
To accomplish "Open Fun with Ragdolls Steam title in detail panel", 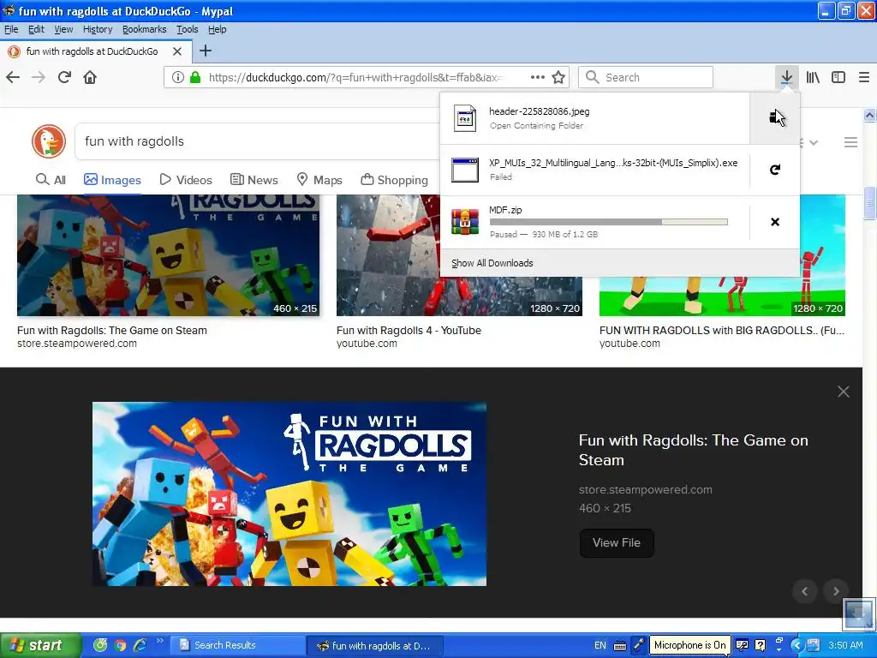I will [x=694, y=450].
